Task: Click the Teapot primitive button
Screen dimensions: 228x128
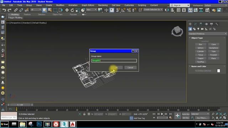Action: [x=201, y=58]
